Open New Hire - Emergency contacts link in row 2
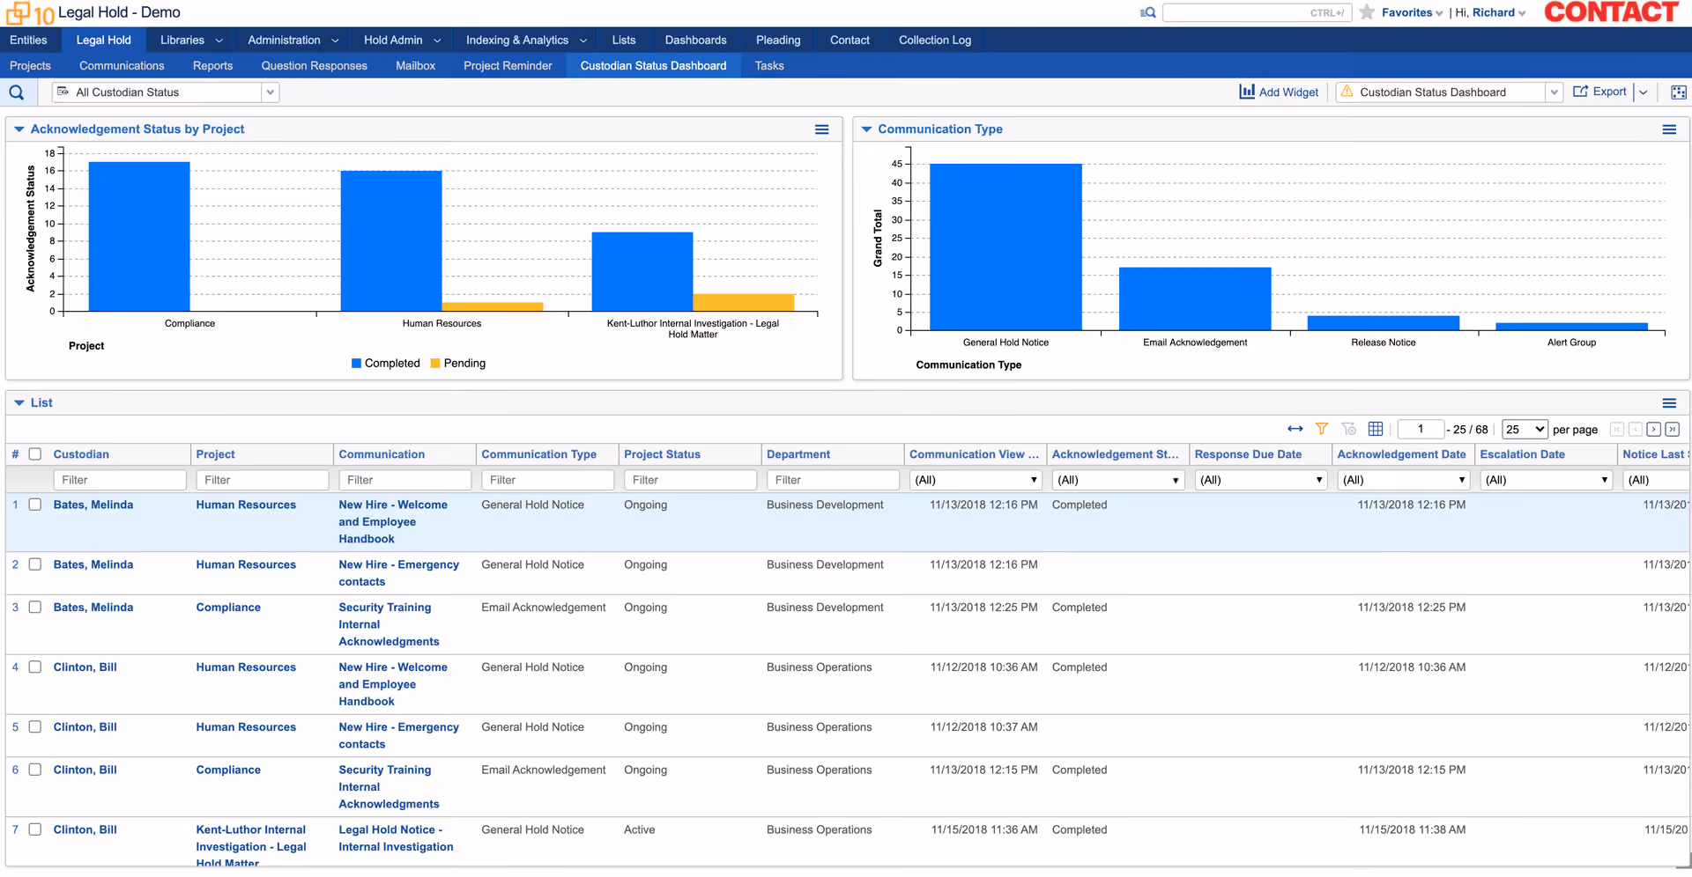This screenshot has height=877, width=1692. (x=398, y=573)
